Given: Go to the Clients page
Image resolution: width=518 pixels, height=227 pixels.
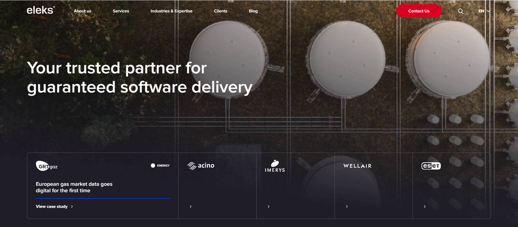Looking at the screenshot, I should [x=221, y=11].
